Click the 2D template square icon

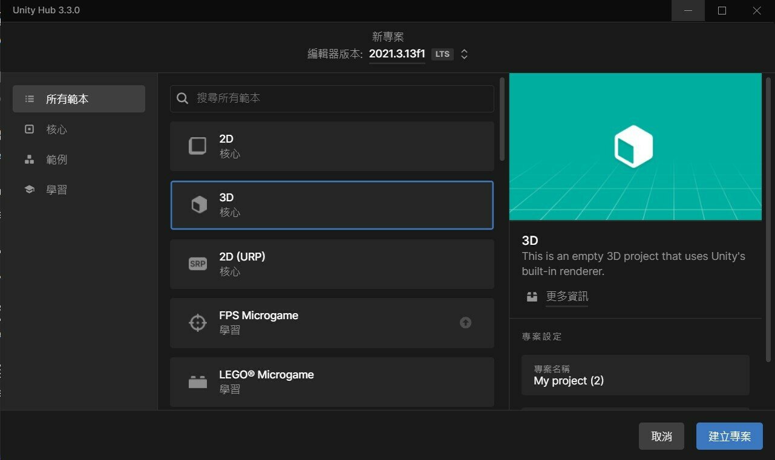198,146
